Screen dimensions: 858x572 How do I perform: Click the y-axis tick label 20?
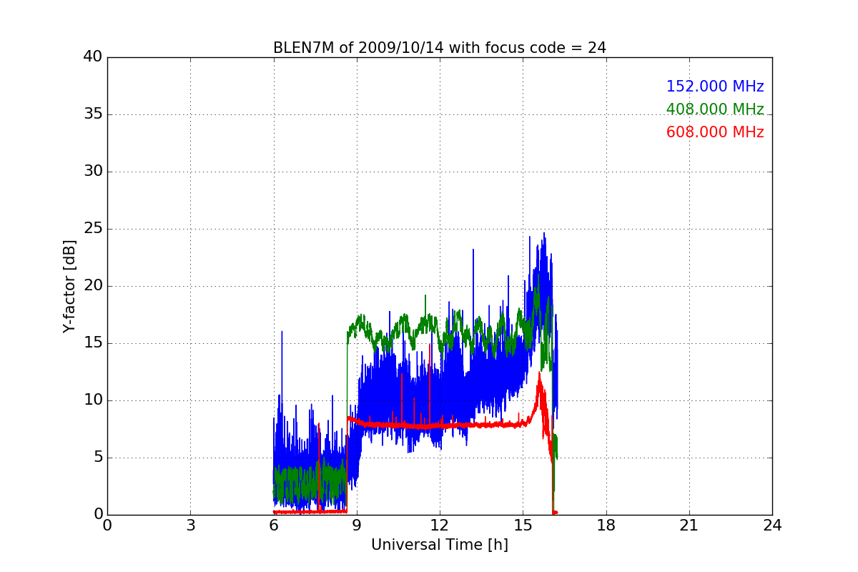coord(93,286)
